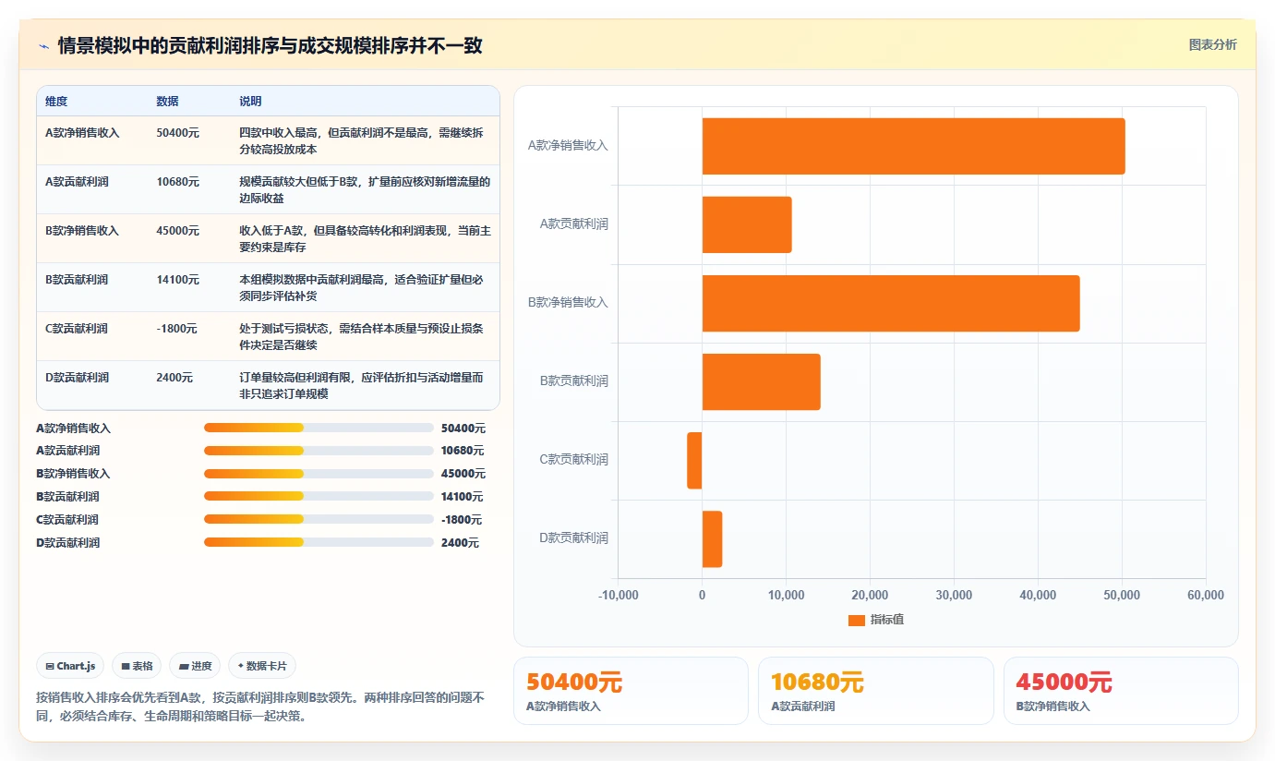Click the 60,000 x-axis tick label

pyautogui.click(x=1206, y=596)
